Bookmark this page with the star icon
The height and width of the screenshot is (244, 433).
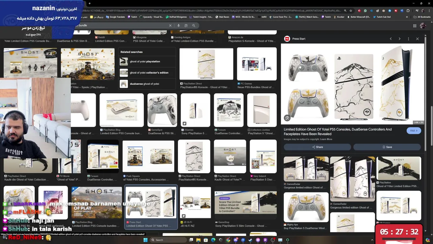coord(351,11)
